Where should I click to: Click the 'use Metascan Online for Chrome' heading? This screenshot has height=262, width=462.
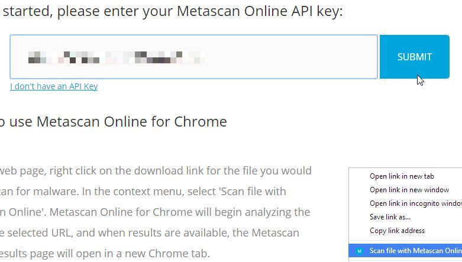point(114,121)
